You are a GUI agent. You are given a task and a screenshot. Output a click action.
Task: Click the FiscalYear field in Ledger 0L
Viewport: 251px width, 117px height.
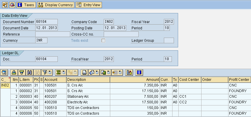(109, 59)
